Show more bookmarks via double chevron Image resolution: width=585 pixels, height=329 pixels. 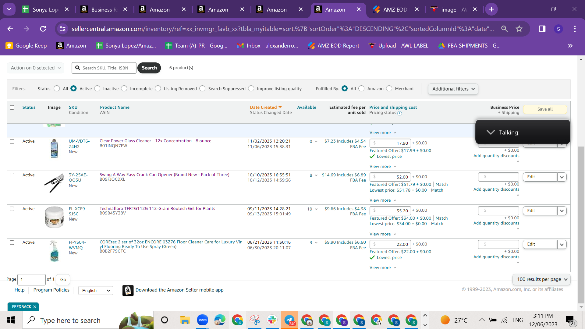pos(570,46)
